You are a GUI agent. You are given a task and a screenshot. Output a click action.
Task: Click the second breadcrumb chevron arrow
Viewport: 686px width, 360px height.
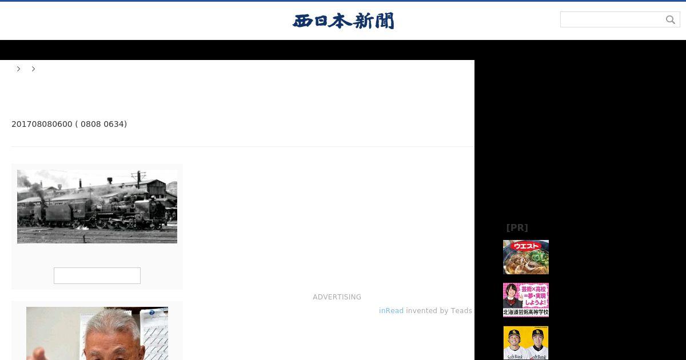pyautogui.click(x=34, y=69)
